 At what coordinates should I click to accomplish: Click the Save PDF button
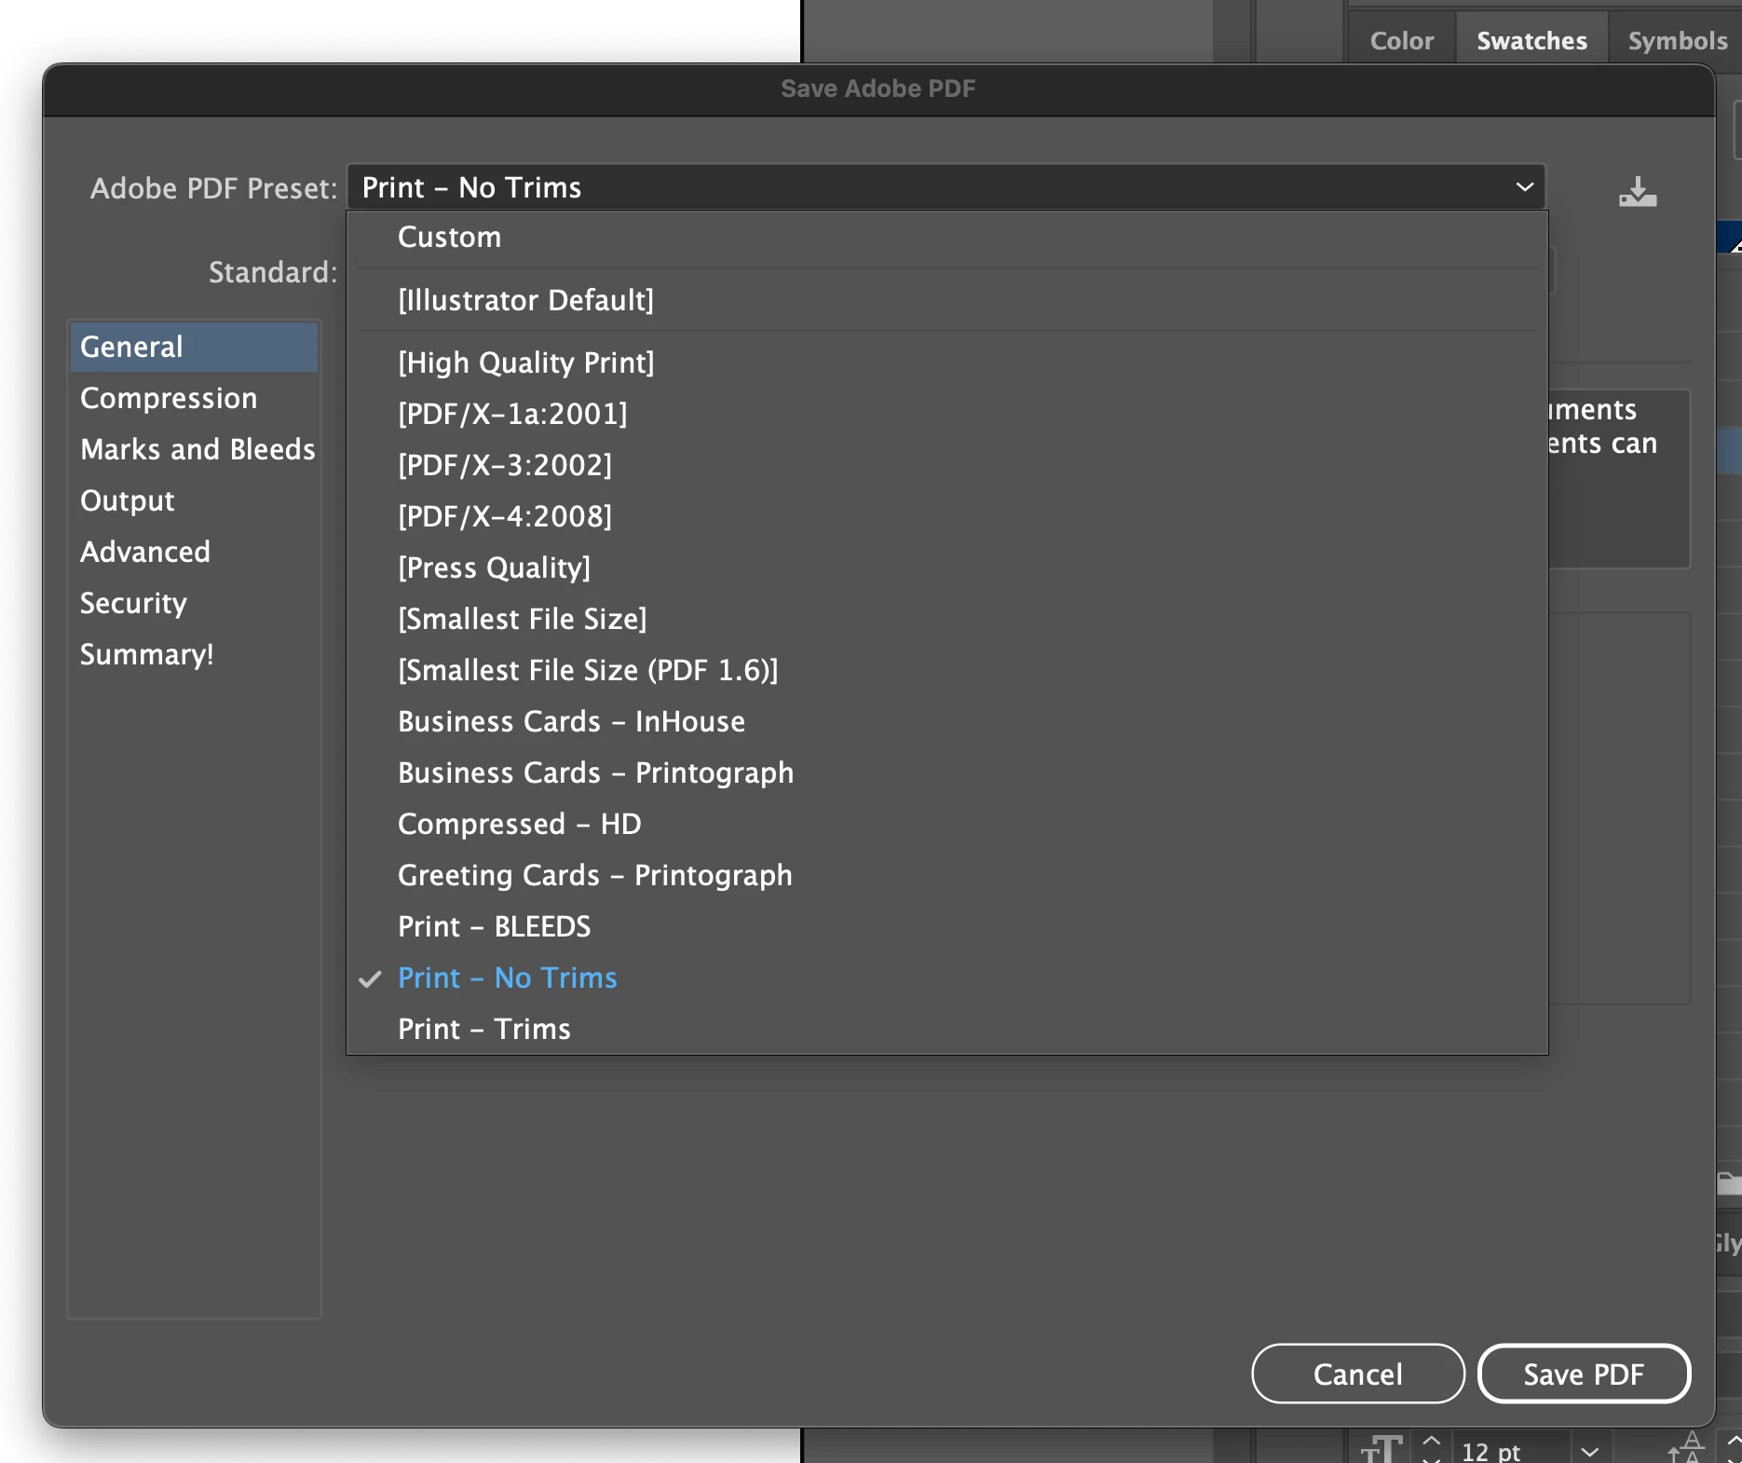[x=1584, y=1374]
